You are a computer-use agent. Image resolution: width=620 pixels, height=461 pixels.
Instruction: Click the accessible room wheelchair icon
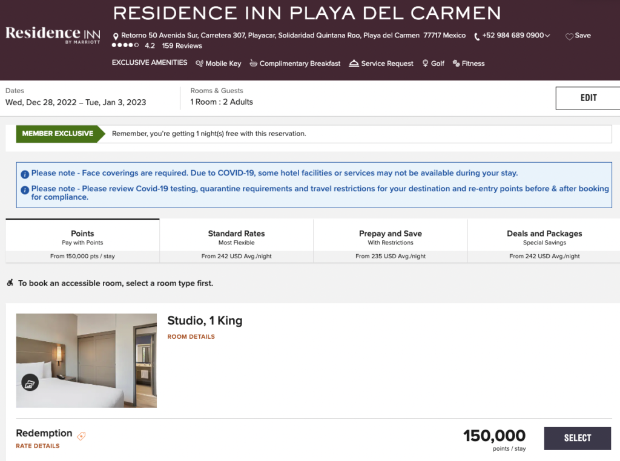point(10,283)
